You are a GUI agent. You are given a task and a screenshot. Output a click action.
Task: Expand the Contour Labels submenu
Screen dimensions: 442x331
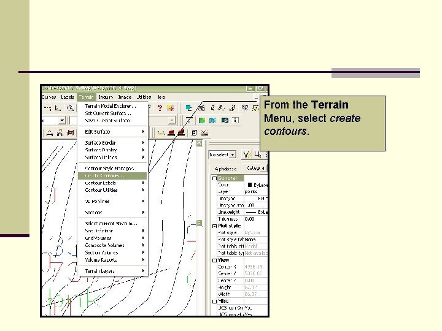[112, 183]
